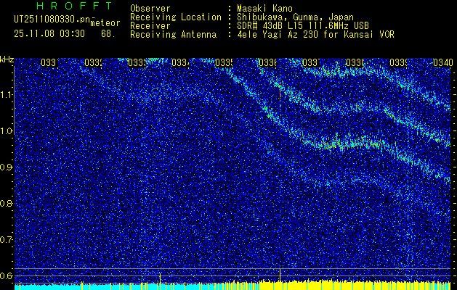The image size is (457, 290).
Task: Click the small red echo mark before 0334
Action: tap(160, 100)
